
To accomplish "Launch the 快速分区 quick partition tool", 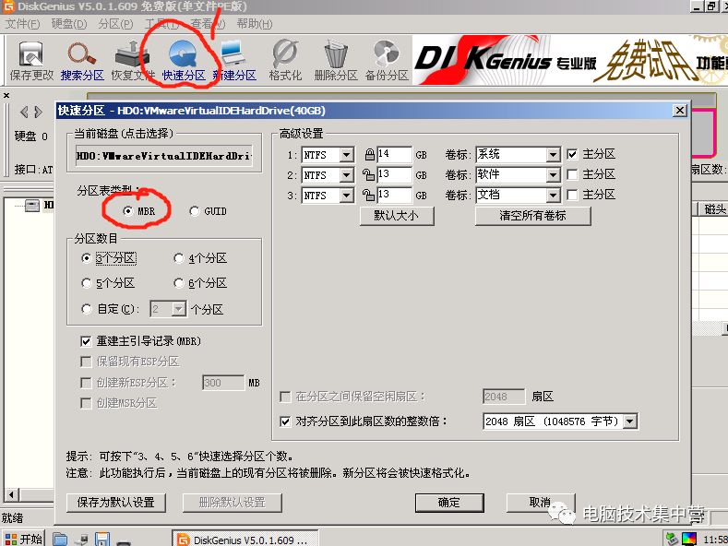I will point(184,61).
